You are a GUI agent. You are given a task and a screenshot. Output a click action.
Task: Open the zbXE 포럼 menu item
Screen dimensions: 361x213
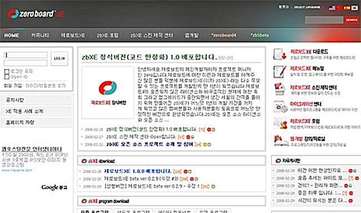click(x=108, y=35)
